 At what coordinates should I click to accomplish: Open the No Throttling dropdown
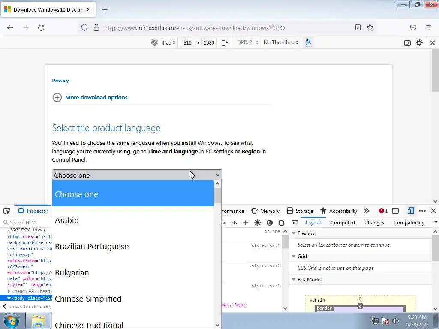[281, 42]
